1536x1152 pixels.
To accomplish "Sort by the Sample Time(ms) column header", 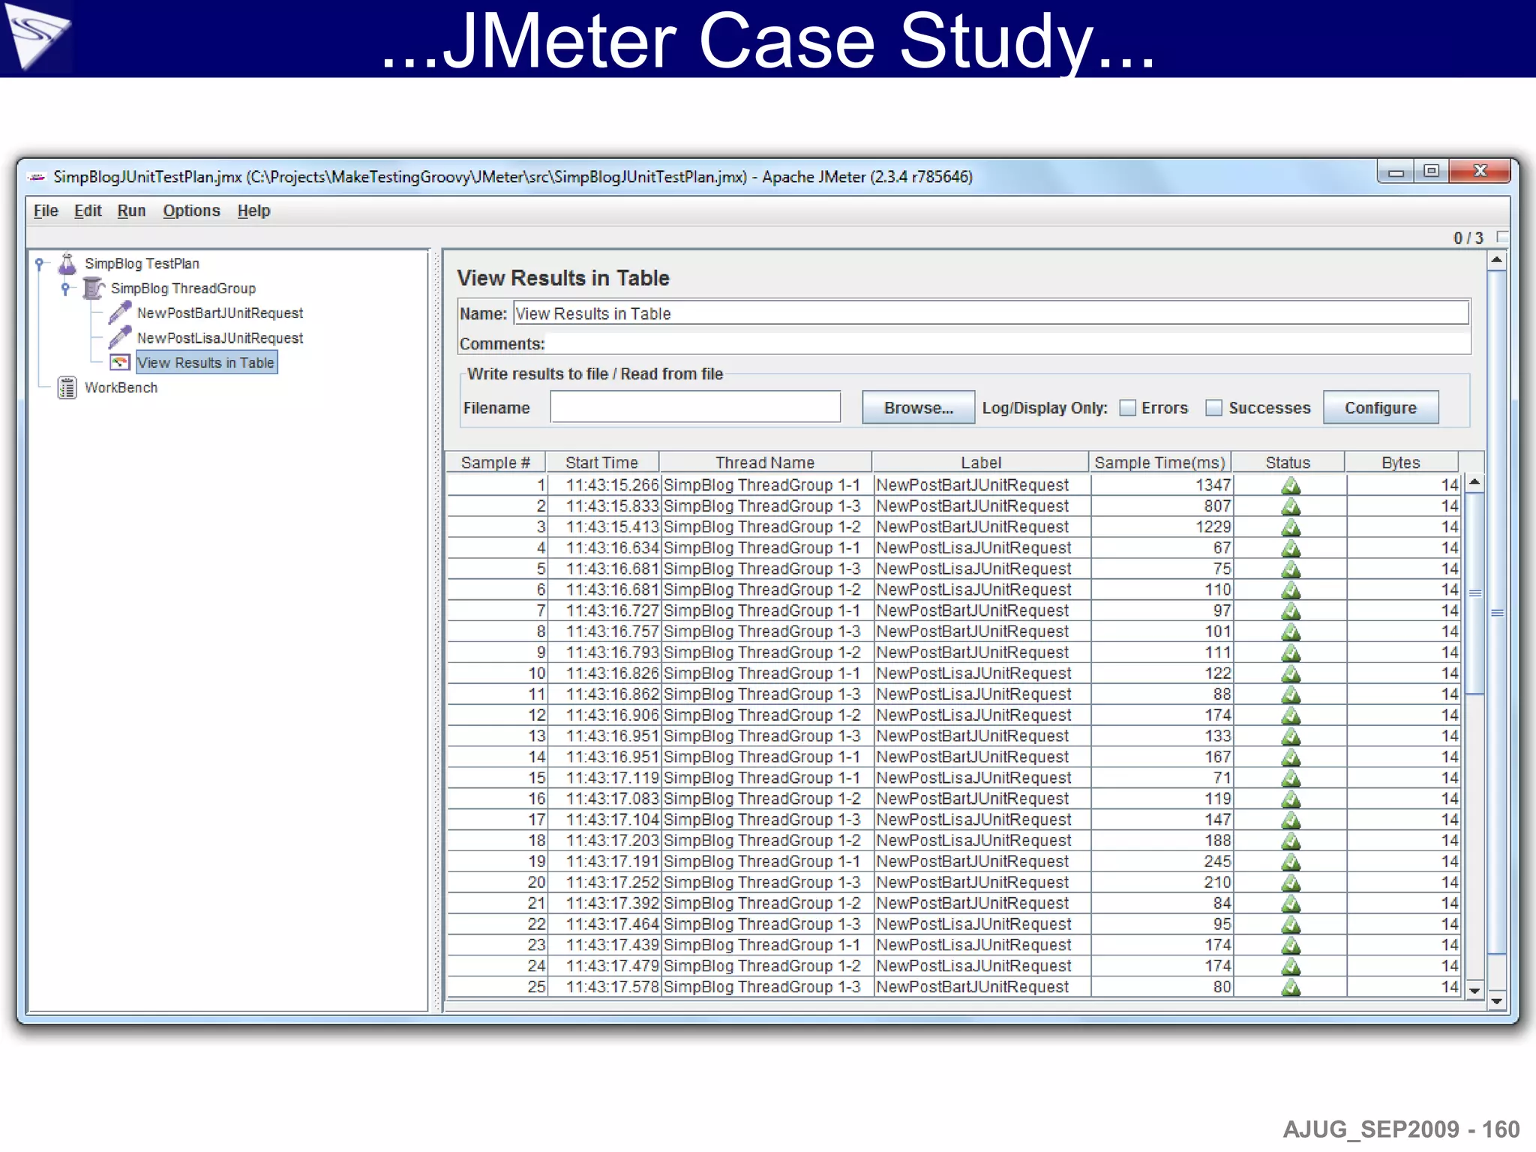I will tap(1159, 462).
